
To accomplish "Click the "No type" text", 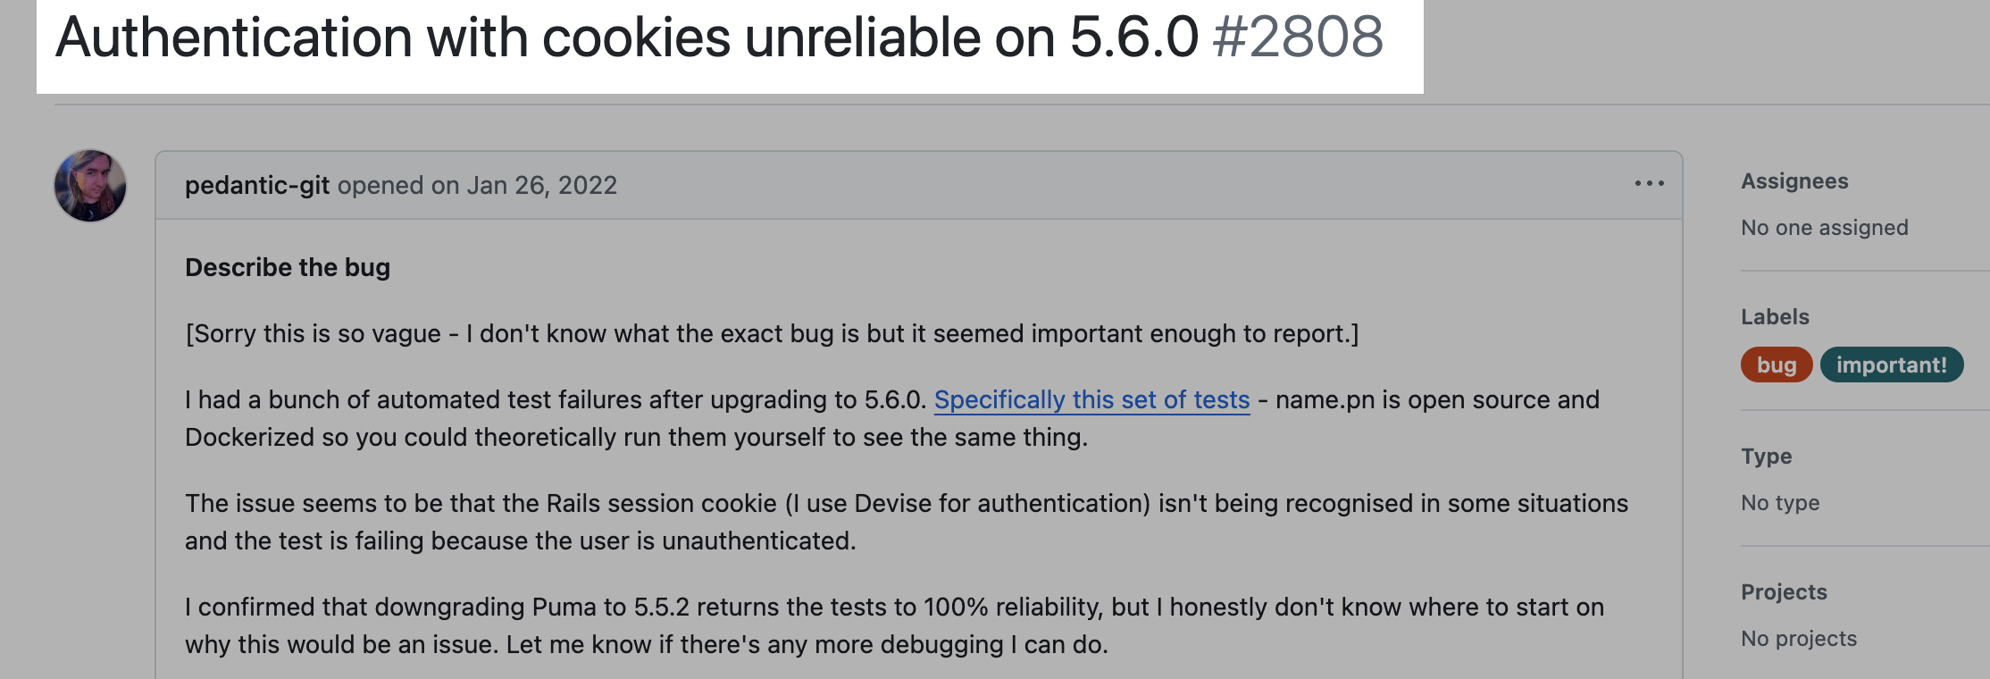I will tap(1780, 503).
